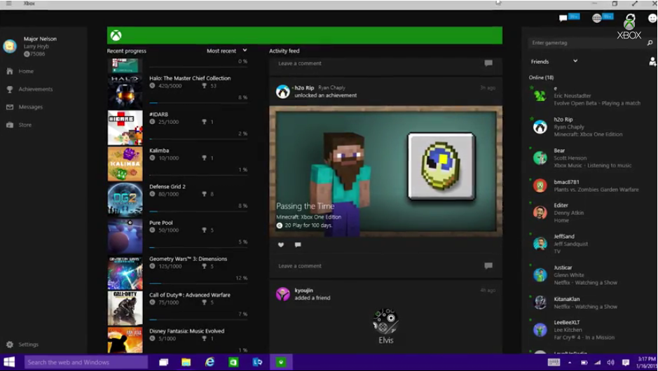The image size is (658, 371).
Task: Open the globe notifications icon at top
Action: (x=596, y=18)
